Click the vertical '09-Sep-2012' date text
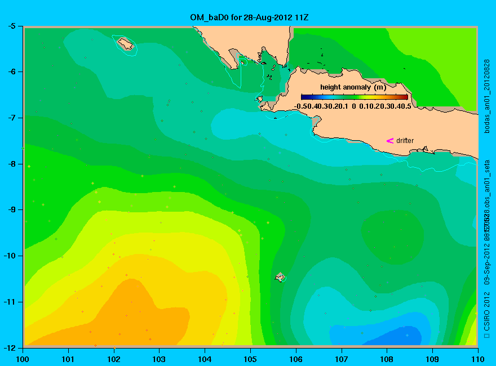The height and width of the screenshot is (366, 496). click(x=487, y=265)
